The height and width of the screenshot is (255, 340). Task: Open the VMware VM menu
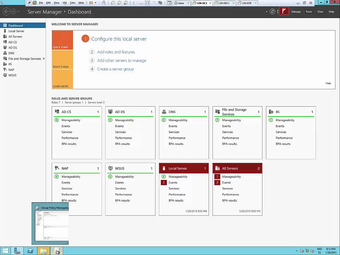coord(64,3)
